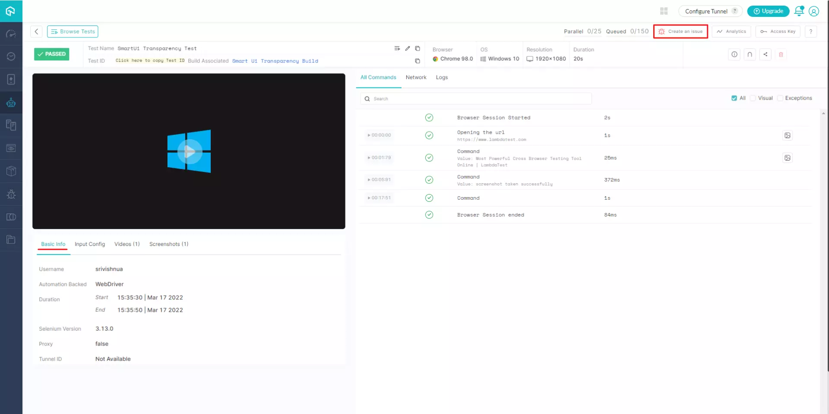Screen dimensions: 829x414
Task: Click the Create an issue button
Action: pyautogui.click(x=680, y=31)
